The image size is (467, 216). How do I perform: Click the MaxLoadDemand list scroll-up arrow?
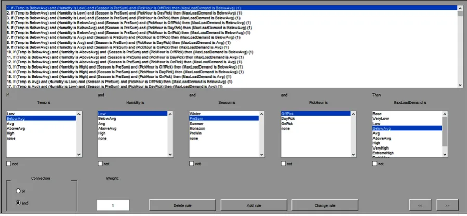[445, 114]
